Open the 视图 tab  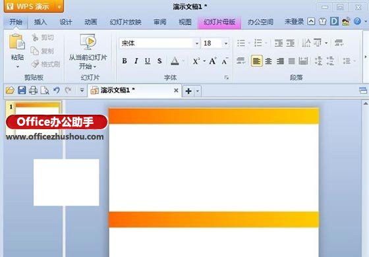point(185,22)
